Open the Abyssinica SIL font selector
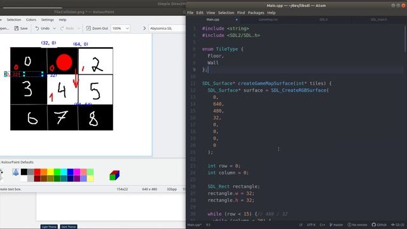 click(x=167, y=28)
